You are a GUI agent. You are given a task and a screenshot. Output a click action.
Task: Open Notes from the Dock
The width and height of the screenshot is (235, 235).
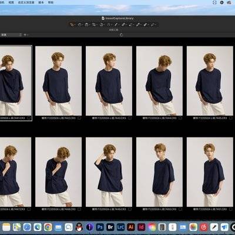pyautogui.click(x=6, y=227)
